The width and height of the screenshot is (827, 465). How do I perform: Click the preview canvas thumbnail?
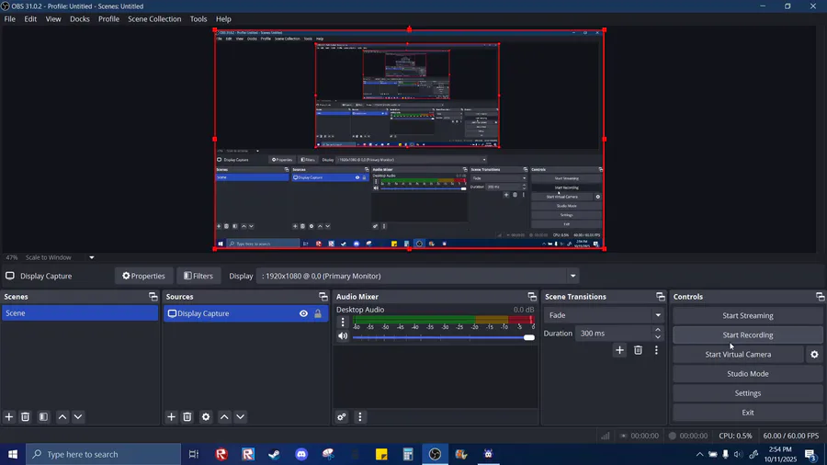(409, 139)
